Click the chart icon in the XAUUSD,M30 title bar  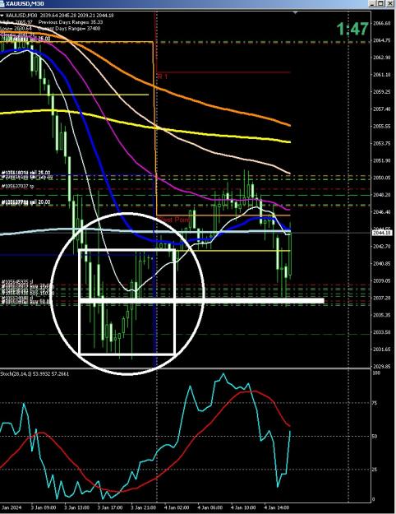pos(2,3)
